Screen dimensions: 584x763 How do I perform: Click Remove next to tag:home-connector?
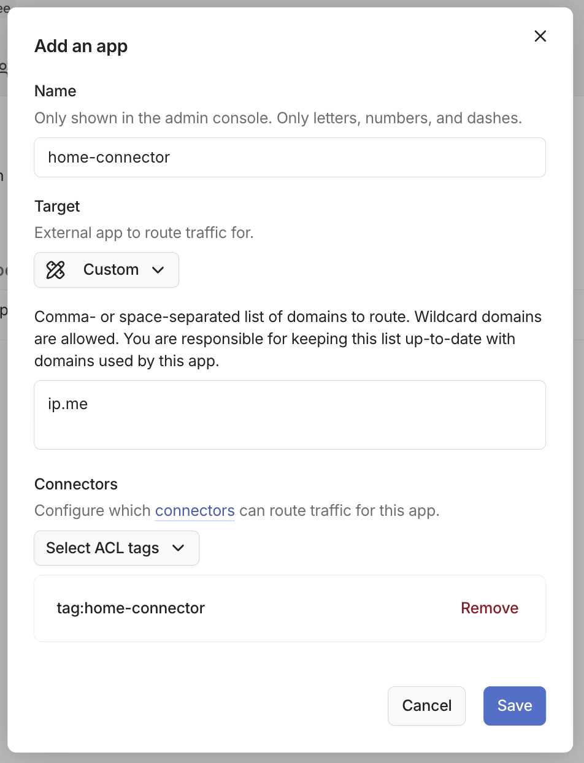pyautogui.click(x=489, y=608)
